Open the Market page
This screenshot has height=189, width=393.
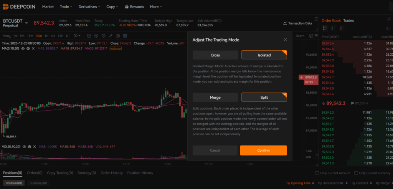(x=48, y=7)
